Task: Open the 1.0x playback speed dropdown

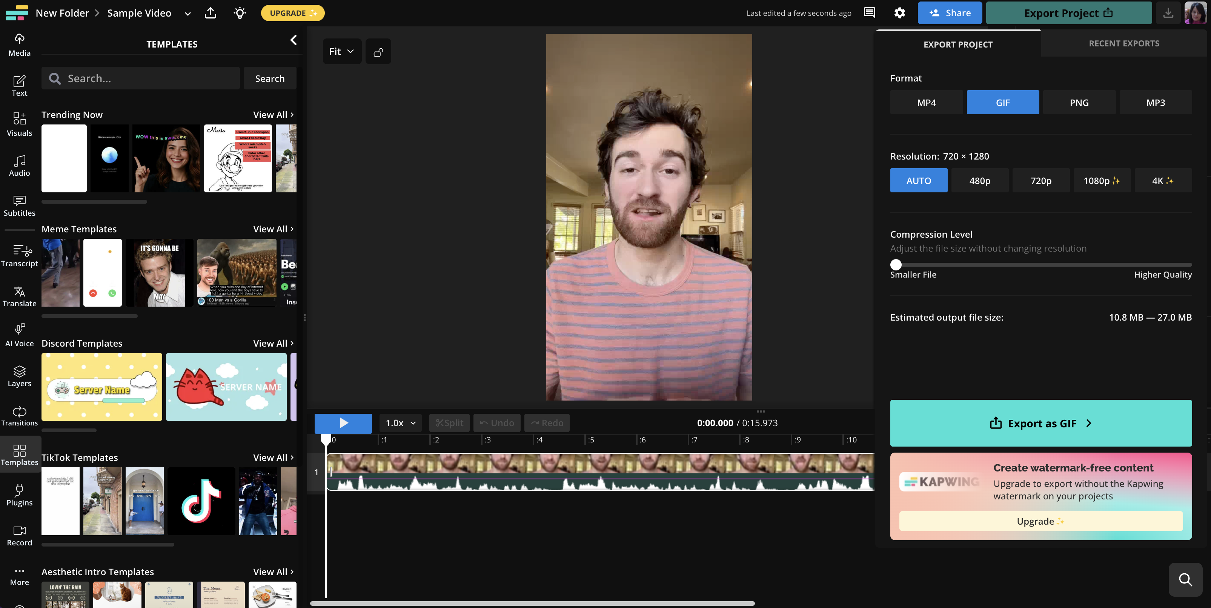Action: 400,423
